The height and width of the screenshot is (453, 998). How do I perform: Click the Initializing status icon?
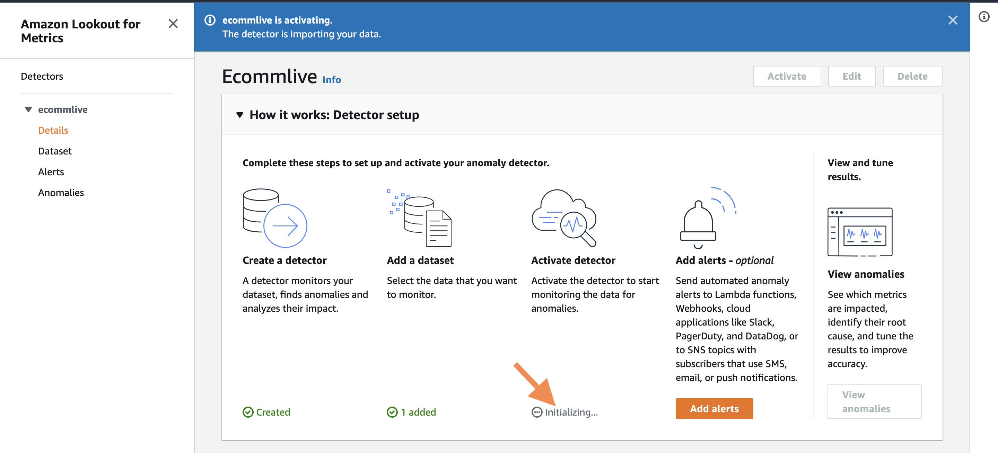[x=536, y=412]
